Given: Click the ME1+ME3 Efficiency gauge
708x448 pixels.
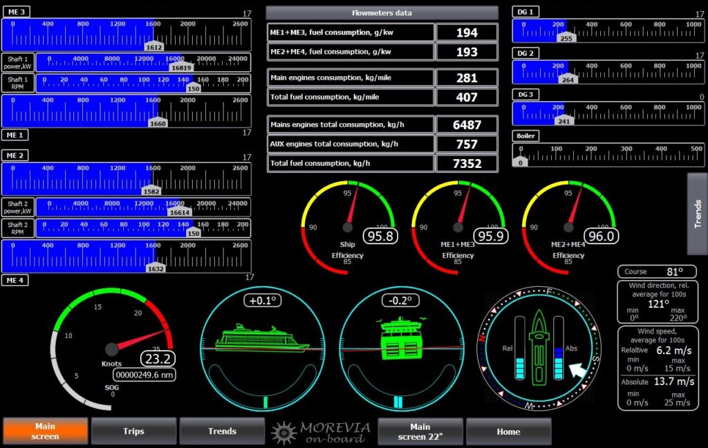Looking at the screenshot, I should click(458, 227).
